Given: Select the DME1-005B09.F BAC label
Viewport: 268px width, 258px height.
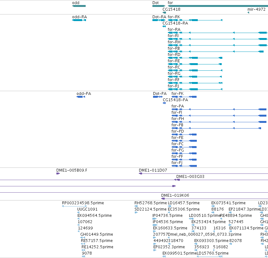Looking at the screenshot, I should [x=72, y=170].
